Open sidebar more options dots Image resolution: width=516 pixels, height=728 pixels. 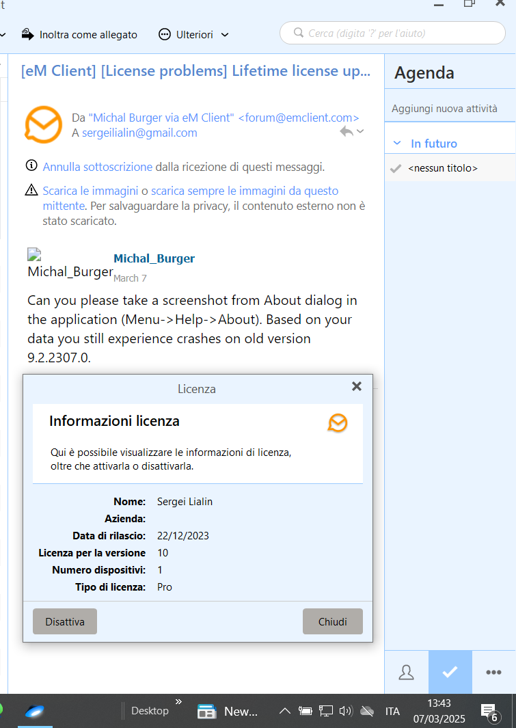tap(493, 672)
